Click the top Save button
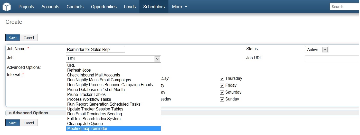 [x=13, y=38]
